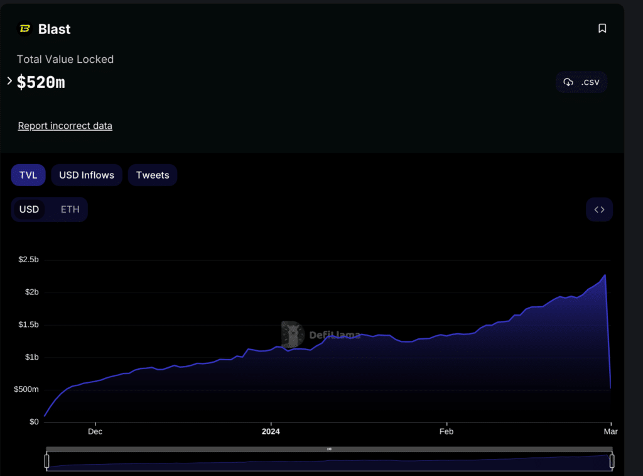The image size is (643, 476).
Task: Open Report incorrect data link
Action: click(x=65, y=126)
